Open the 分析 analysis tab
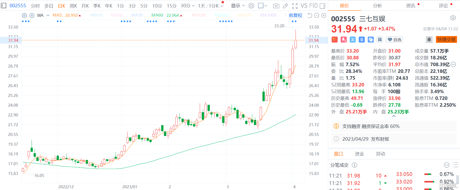This screenshot has height=190, width=460. 377,6
